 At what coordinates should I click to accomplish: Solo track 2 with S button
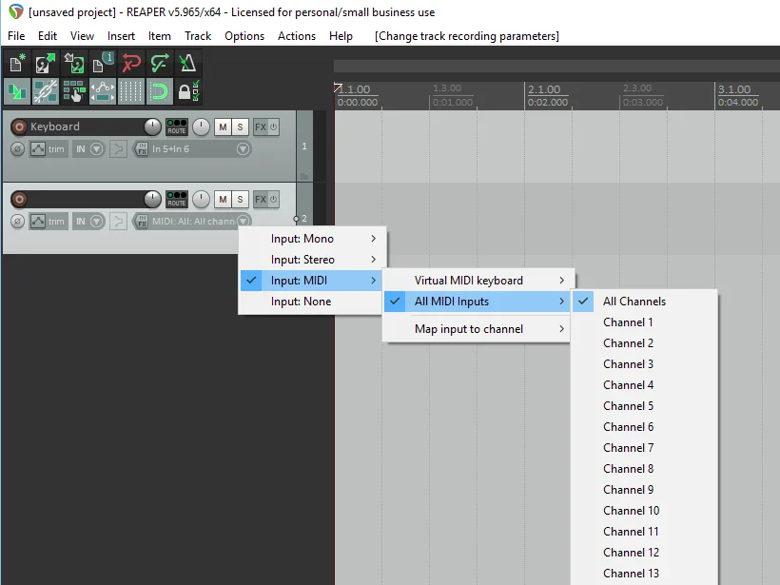(240, 200)
